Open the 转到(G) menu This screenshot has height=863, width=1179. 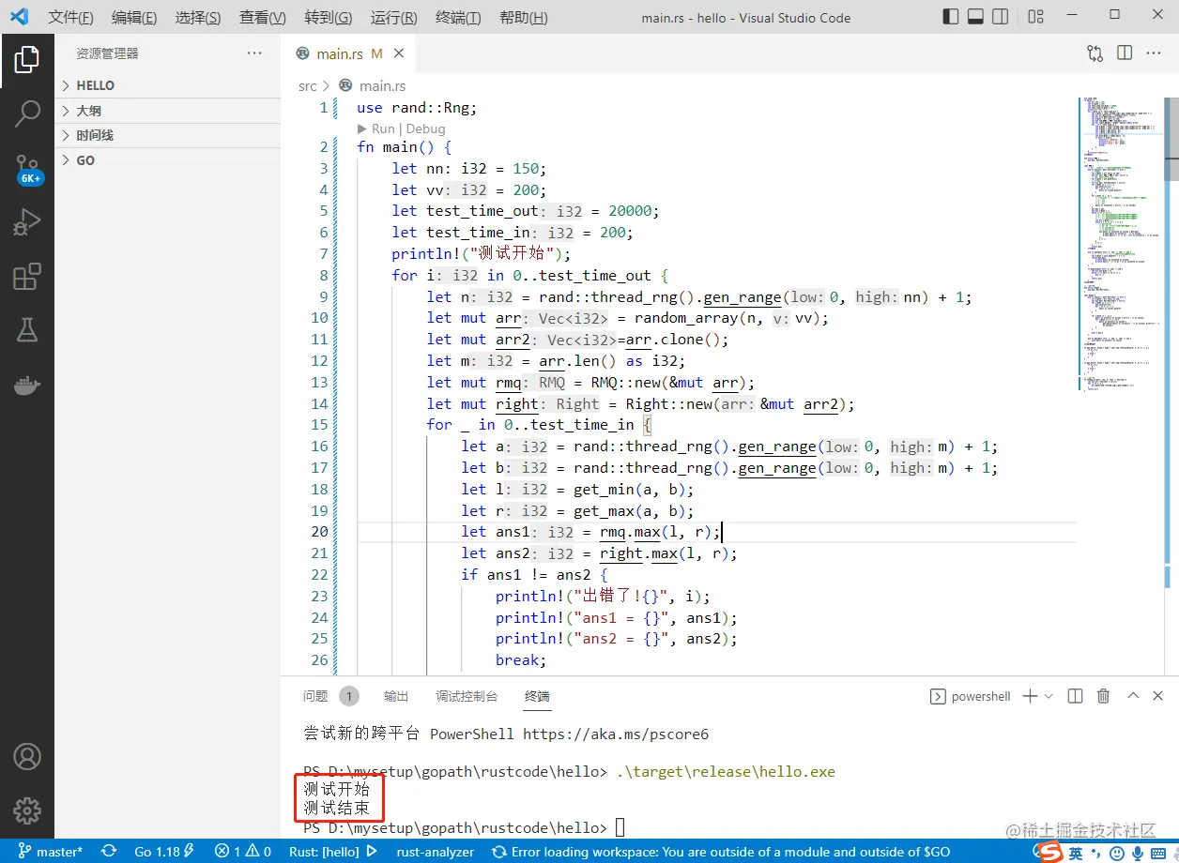329,18
